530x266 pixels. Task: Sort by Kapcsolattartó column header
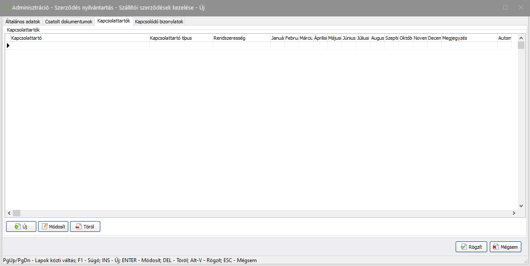pyautogui.click(x=80, y=38)
